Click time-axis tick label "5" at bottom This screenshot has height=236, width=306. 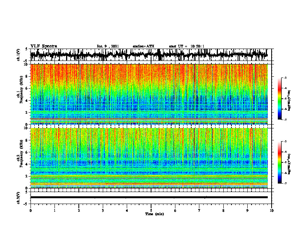pos(151,211)
